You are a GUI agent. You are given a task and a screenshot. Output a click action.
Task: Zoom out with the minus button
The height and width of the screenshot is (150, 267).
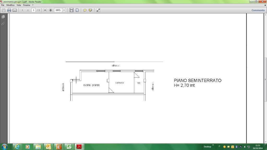point(45,10)
